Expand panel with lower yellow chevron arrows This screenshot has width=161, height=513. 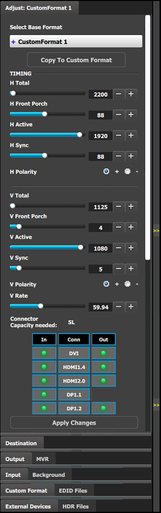[x=156, y=405]
